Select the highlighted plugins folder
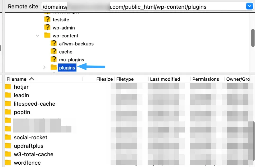 [x=67, y=67]
